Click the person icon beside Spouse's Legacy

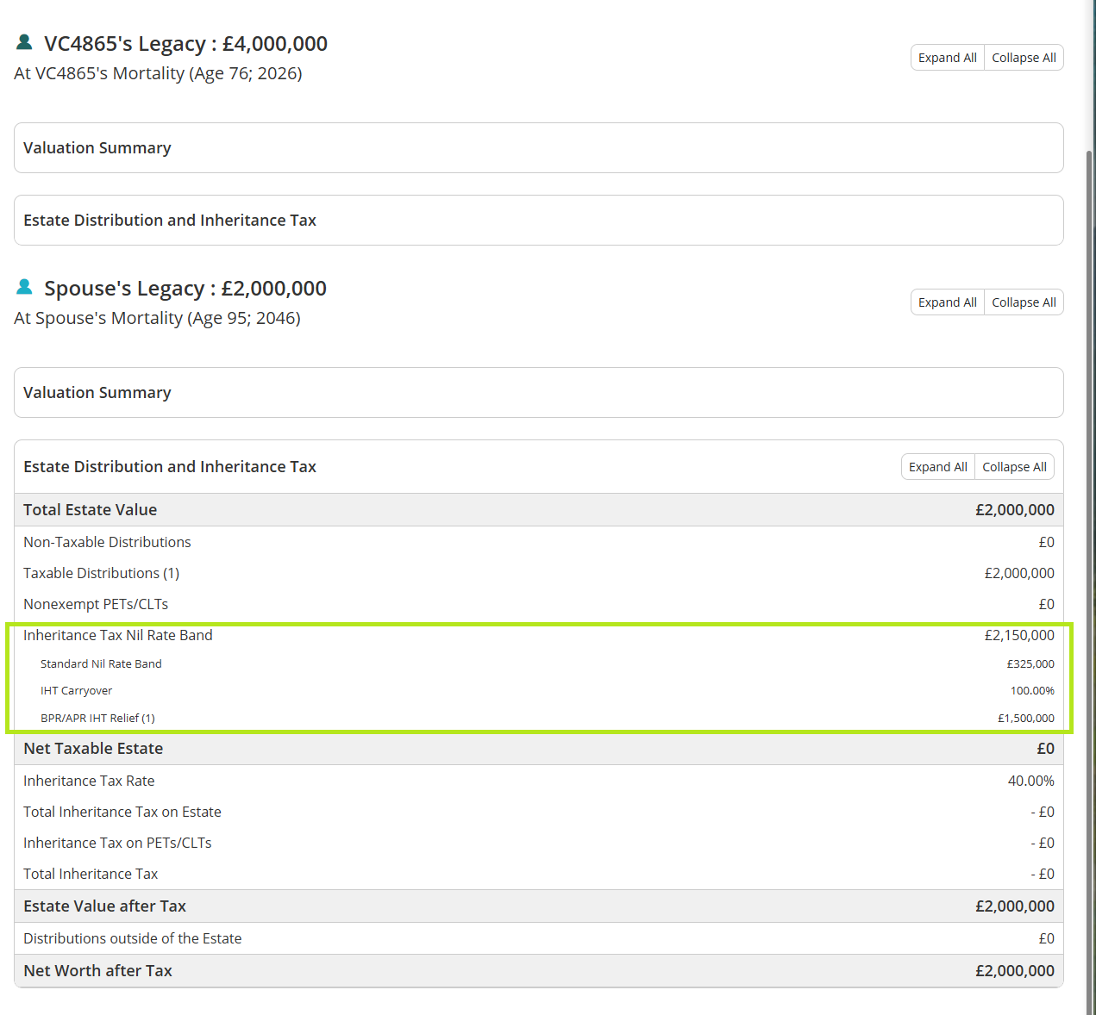click(x=24, y=287)
